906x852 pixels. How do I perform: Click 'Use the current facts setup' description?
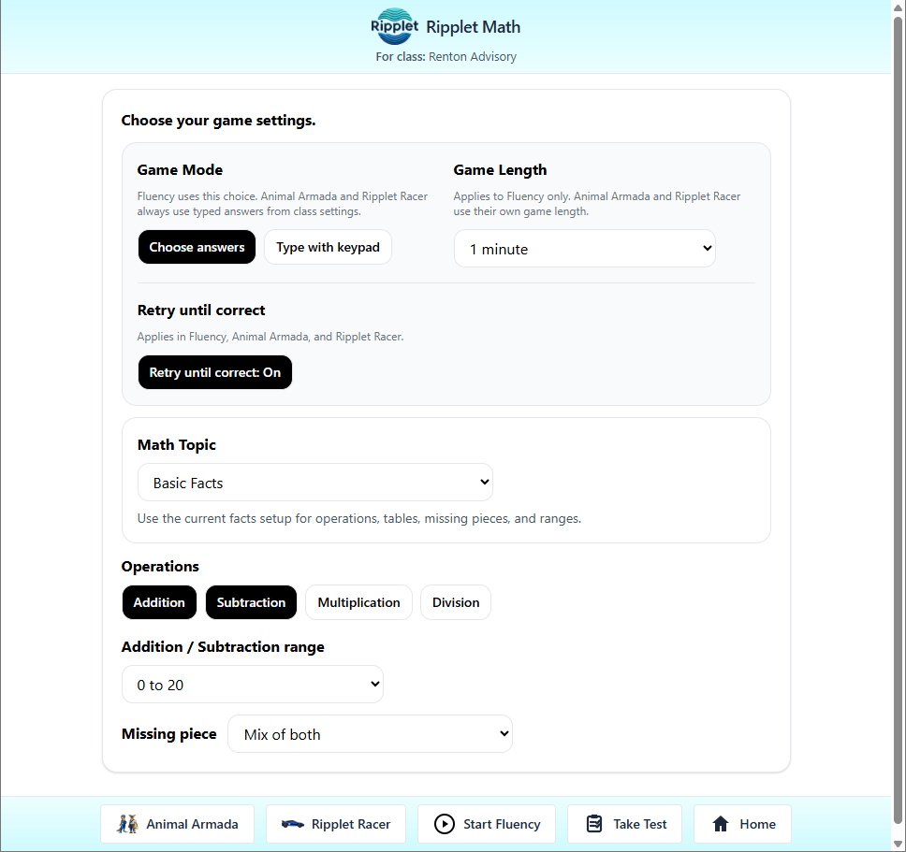[359, 518]
